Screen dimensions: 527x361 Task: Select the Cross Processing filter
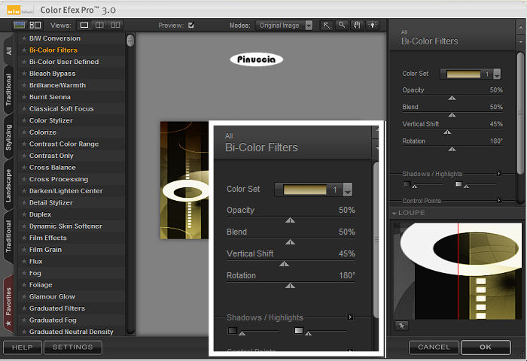(59, 179)
